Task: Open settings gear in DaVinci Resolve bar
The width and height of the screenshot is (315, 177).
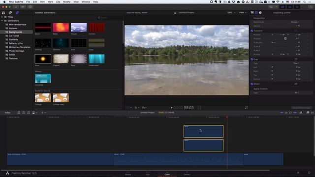Action: click(x=309, y=173)
